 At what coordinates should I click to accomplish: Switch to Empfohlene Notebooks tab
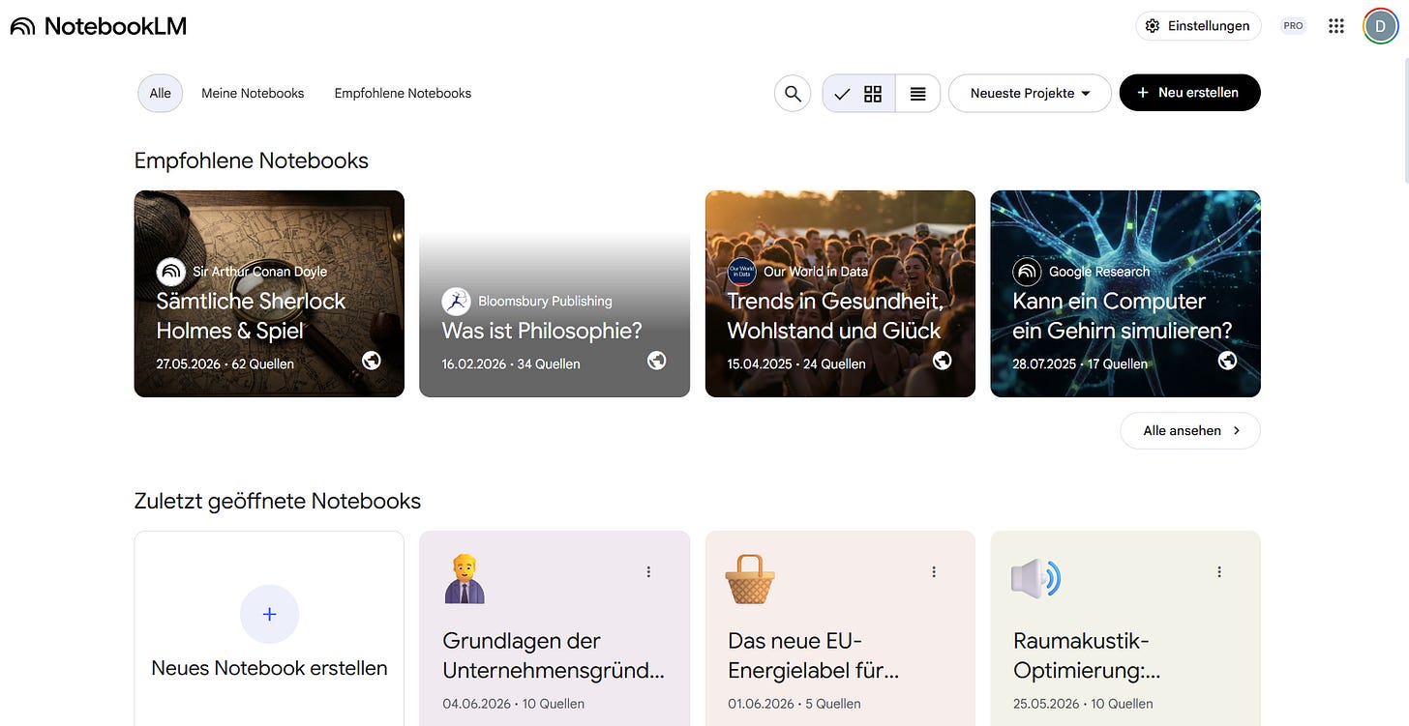point(403,94)
